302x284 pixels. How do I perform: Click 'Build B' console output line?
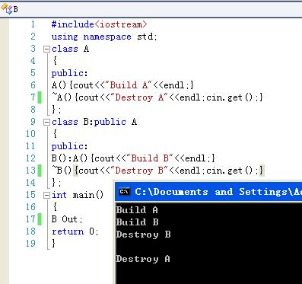click(x=137, y=222)
